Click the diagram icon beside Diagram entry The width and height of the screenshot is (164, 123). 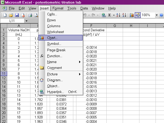pyautogui.click(x=42, y=80)
